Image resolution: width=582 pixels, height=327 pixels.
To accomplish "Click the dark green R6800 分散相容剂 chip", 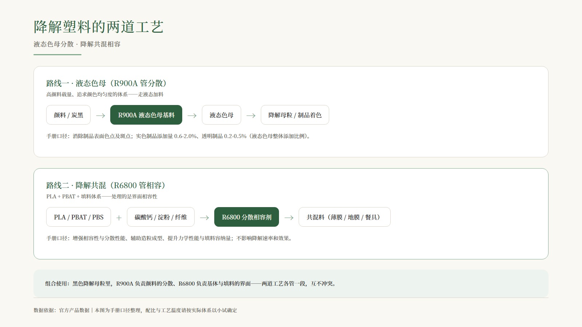I will (x=247, y=217).
